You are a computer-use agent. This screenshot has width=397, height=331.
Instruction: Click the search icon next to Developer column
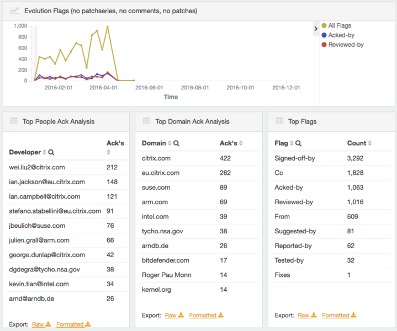51,152
